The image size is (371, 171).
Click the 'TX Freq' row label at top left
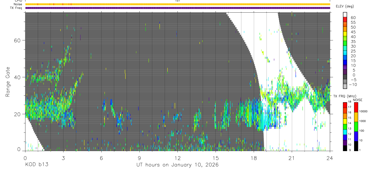click(x=16, y=8)
